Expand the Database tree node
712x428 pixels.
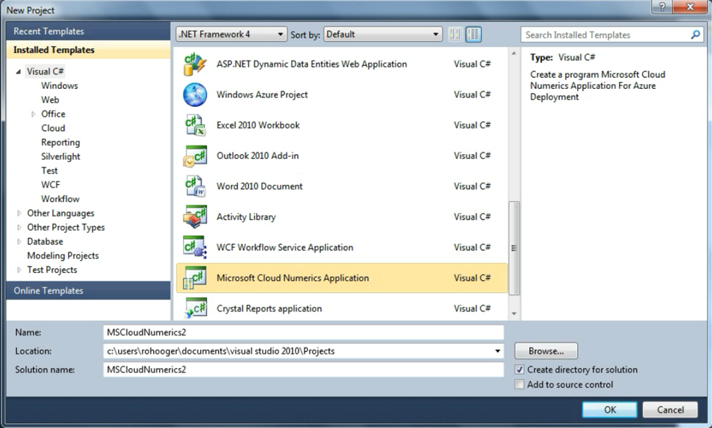(19, 242)
